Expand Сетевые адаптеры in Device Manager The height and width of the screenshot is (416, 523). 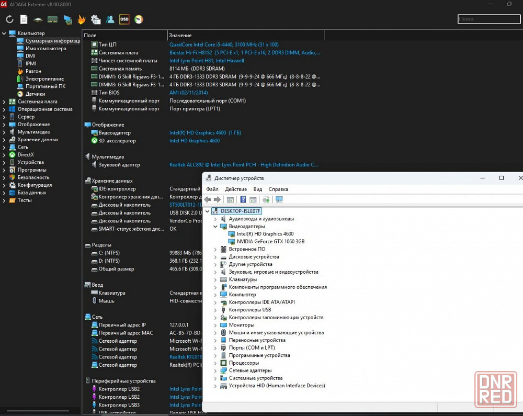tap(215, 370)
